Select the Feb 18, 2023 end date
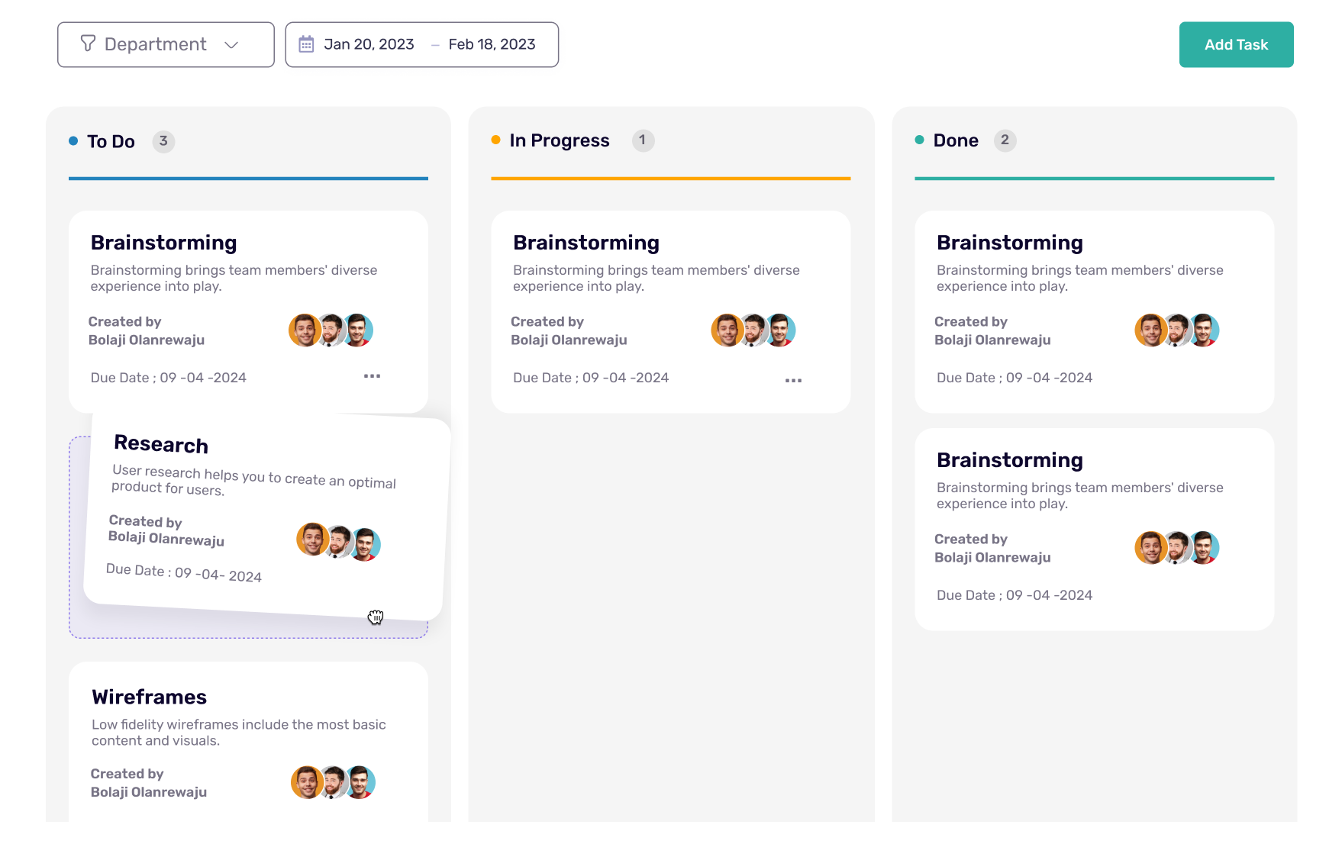The width and height of the screenshot is (1342, 844). tap(492, 44)
